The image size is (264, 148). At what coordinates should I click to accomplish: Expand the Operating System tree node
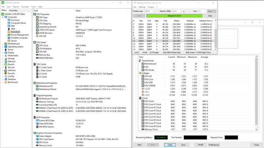(3, 47)
